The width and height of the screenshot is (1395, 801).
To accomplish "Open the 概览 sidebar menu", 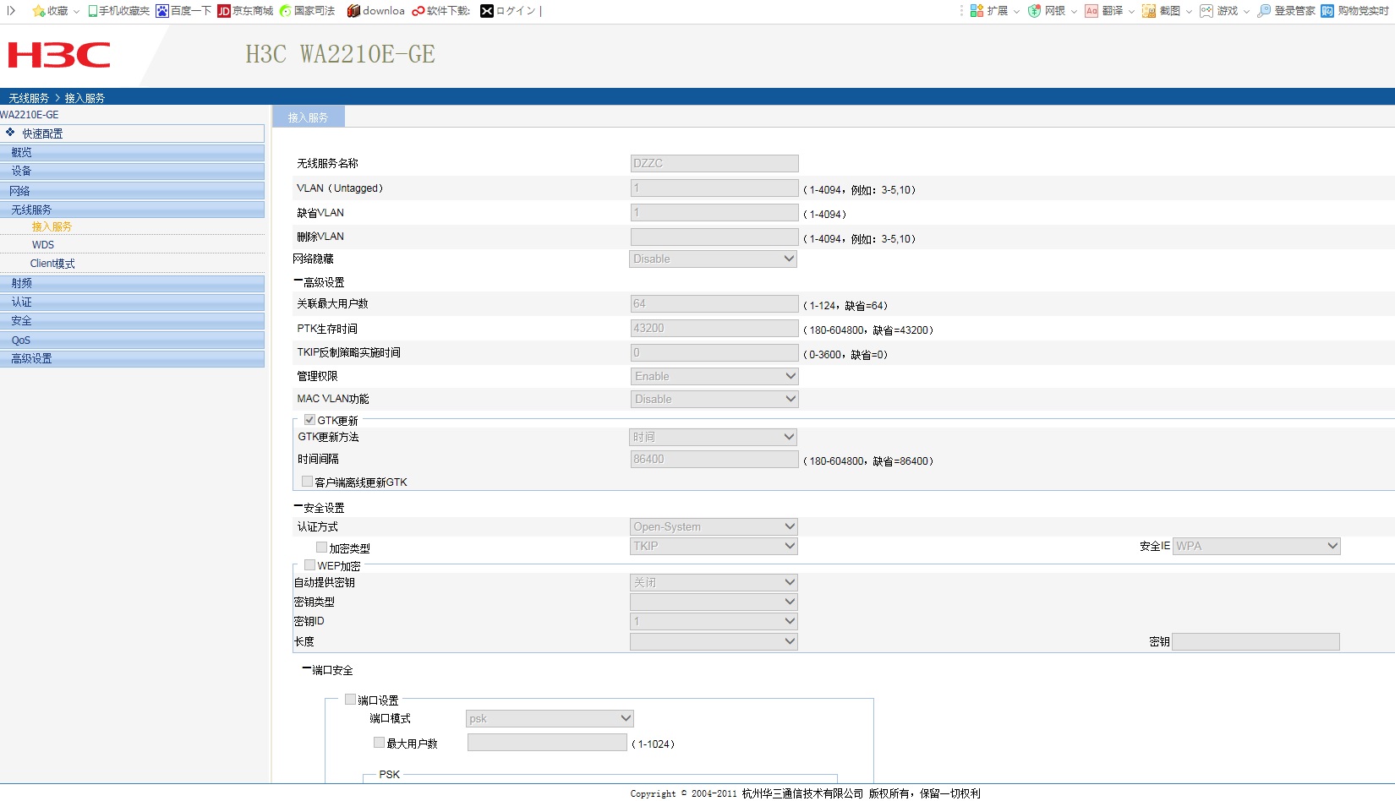I will [132, 152].
